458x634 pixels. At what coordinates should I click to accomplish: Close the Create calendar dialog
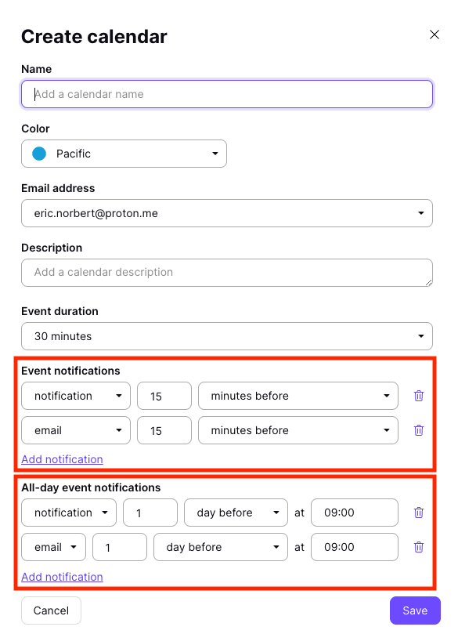pyautogui.click(x=435, y=34)
